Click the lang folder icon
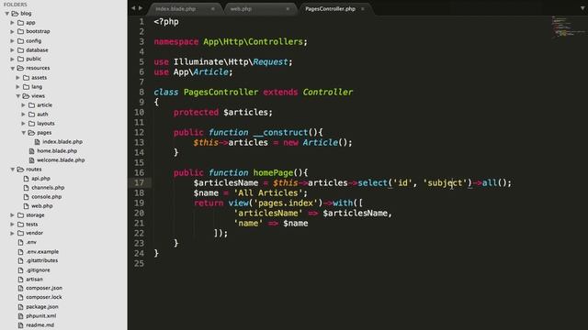Viewport: 588px width, 330px height. (27, 86)
